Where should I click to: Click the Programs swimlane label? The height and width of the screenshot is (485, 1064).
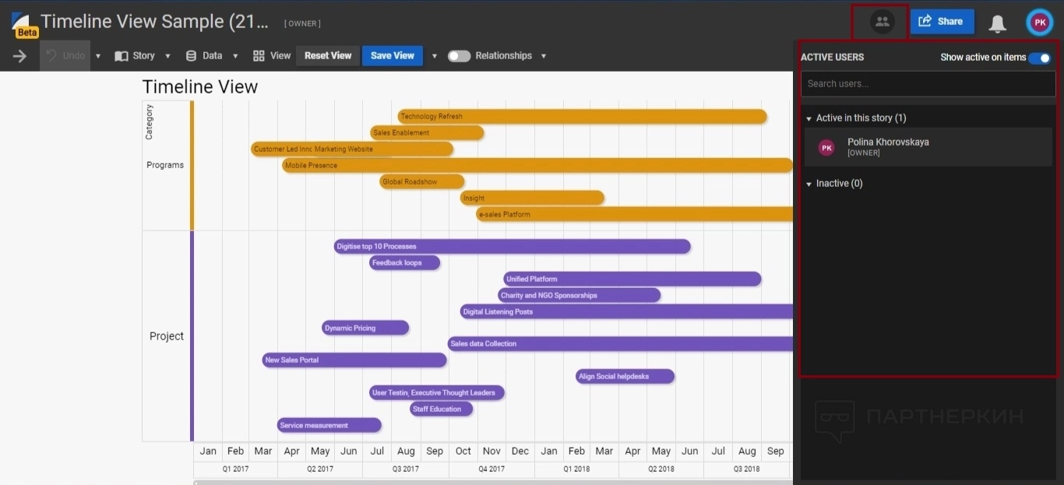click(x=165, y=165)
